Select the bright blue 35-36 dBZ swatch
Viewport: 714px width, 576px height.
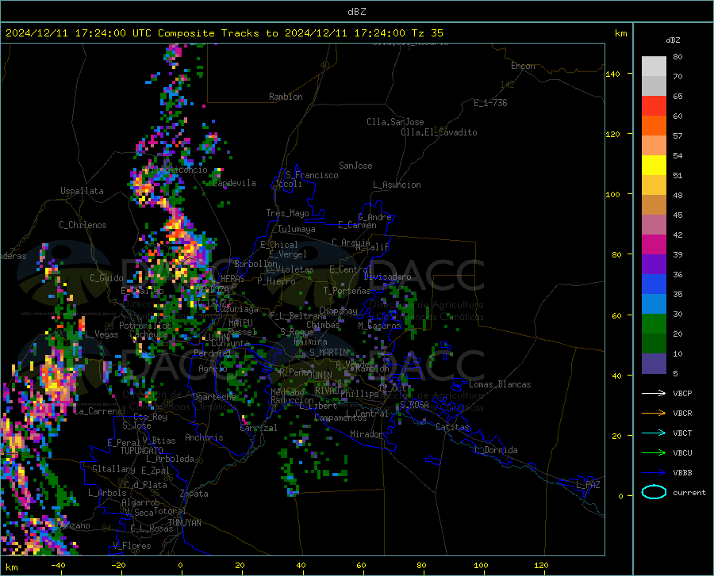654,284
